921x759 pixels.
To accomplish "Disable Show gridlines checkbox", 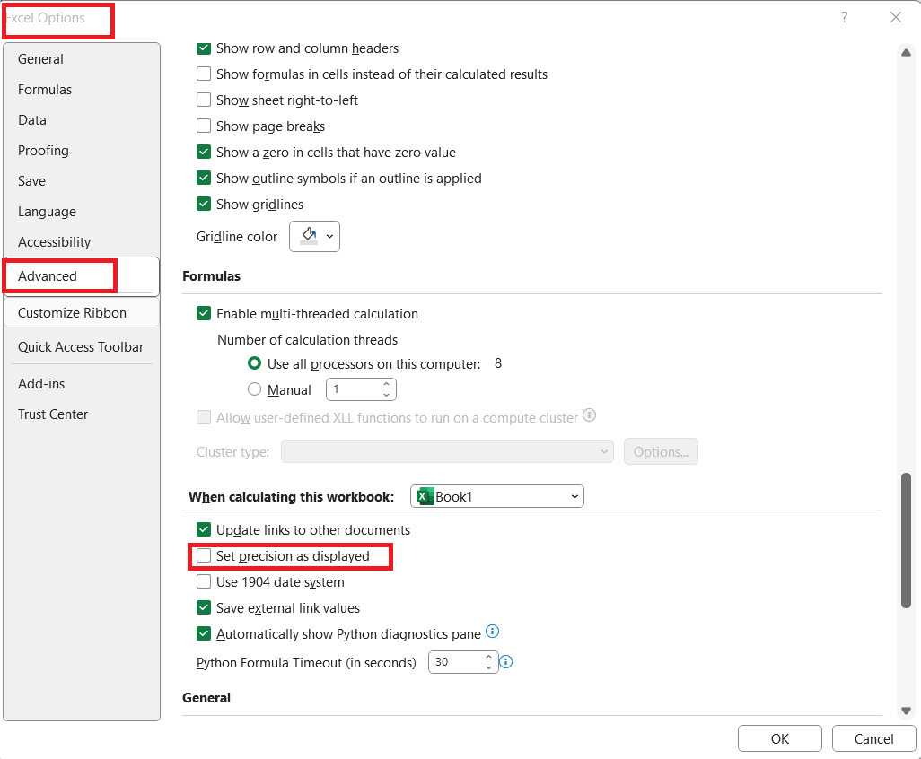I will click(x=204, y=204).
